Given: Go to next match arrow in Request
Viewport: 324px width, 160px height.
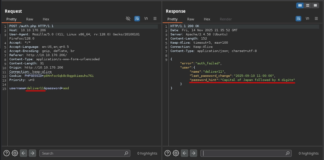Looking at the screenshot, I should (32, 153).
